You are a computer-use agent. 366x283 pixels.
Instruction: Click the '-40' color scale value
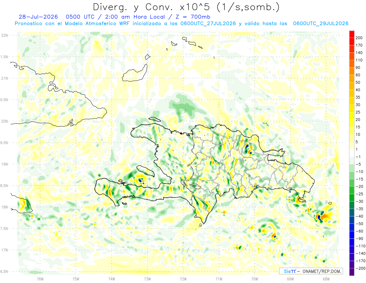coord(360,216)
